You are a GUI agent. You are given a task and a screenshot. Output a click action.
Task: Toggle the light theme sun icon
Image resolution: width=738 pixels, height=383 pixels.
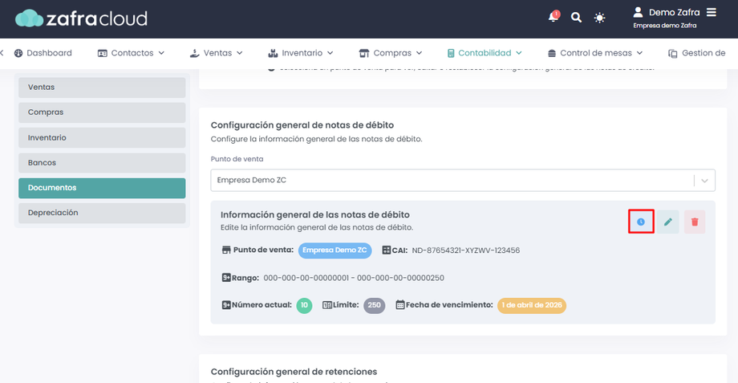click(599, 18)
